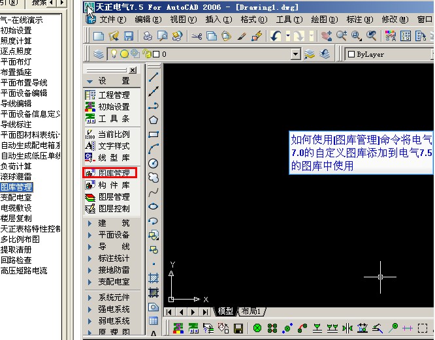The width and height of the screenshot is (435, 340).
Task: Select the Table tool
Action: (153, 321)
